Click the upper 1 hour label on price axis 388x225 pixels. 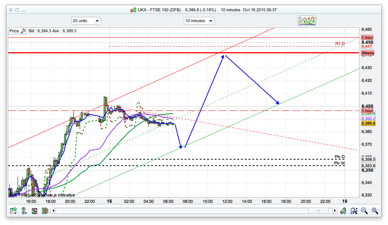tap(367, 38)
